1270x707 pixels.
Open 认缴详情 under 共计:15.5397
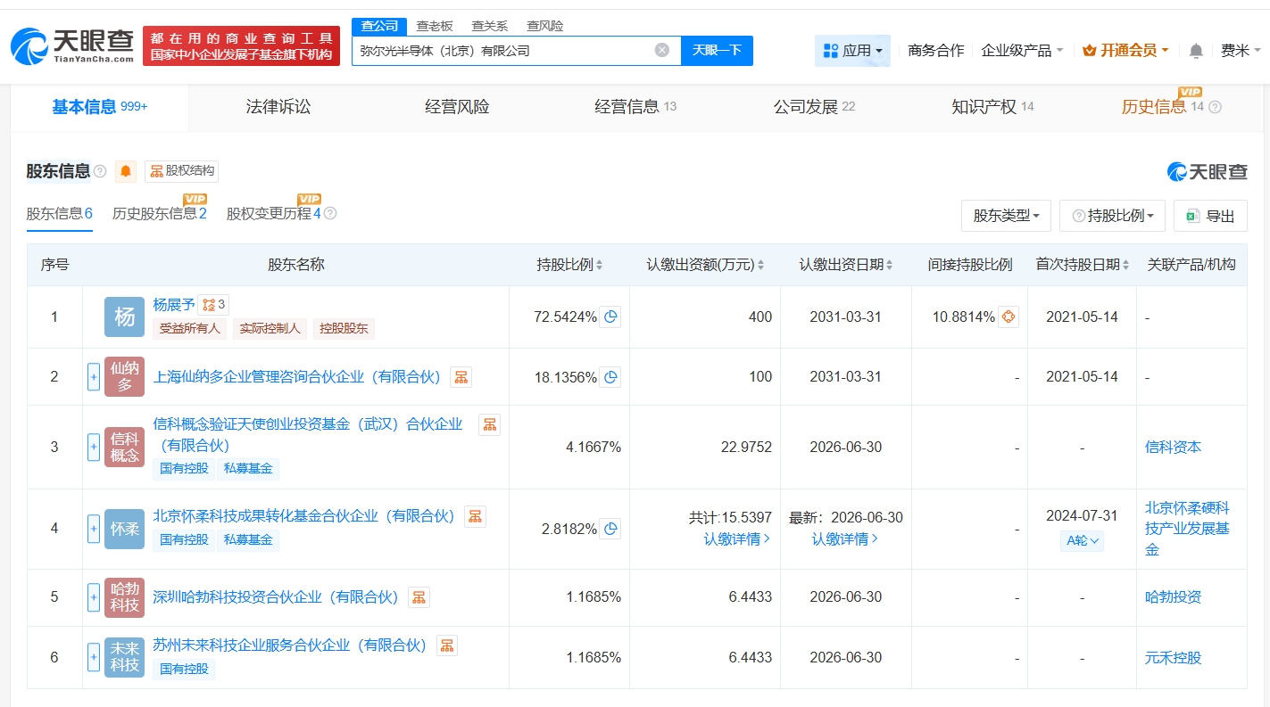[x=736, y=539]
